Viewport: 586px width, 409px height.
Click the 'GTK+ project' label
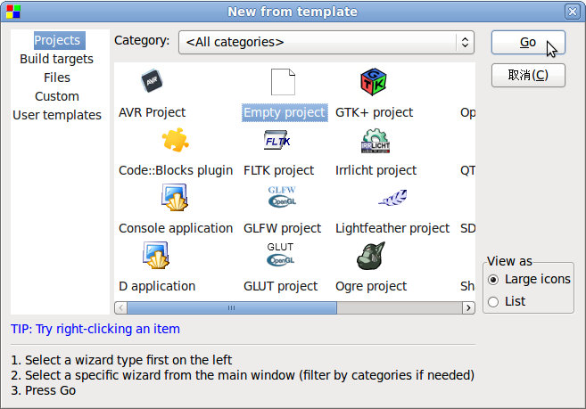tap(374, 112)
